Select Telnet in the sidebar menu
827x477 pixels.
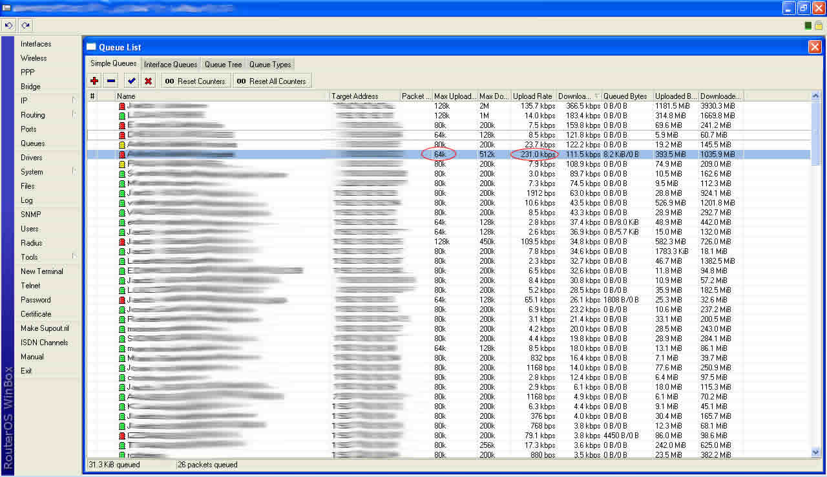coord(30,286)
